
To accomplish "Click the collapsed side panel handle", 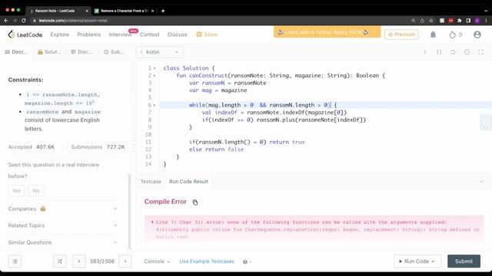I will (x=486, y=123).
